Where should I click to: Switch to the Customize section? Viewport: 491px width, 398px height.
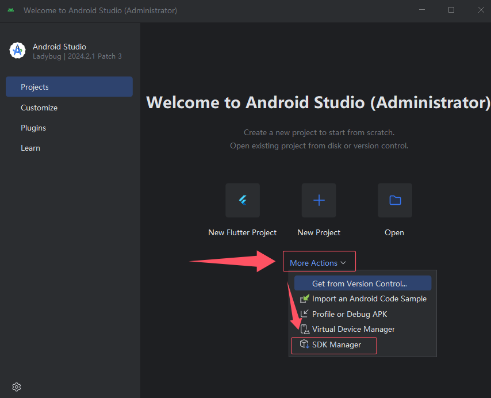point(39,107)
